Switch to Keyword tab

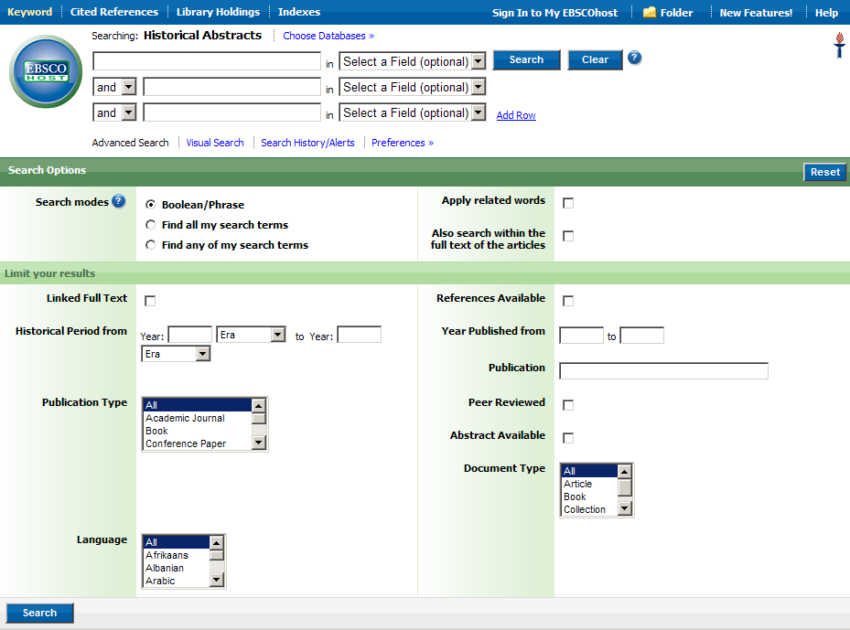[x=30, y=12]
